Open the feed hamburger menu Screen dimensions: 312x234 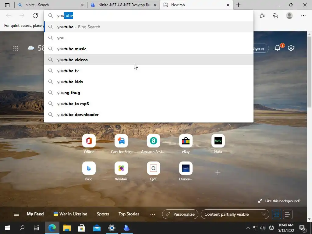click(x=16, y=214)
